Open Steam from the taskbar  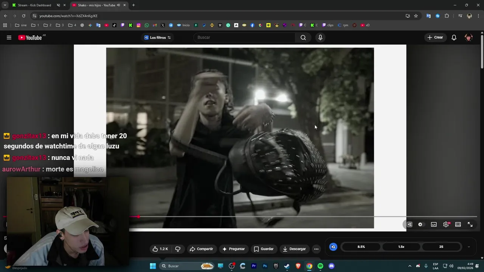click(x=287, y=266)
